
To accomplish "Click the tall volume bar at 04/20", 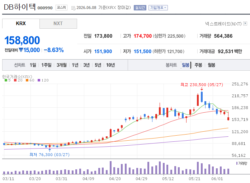I will 110,168.
